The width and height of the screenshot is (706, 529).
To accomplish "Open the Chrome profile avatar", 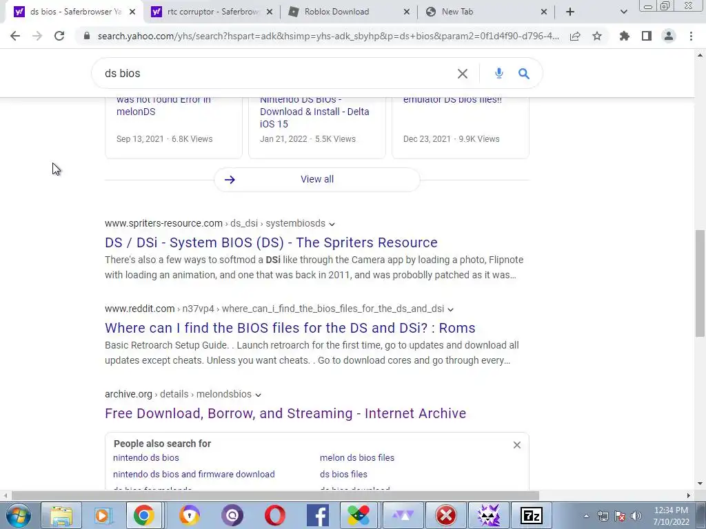I will pos(669,36).
